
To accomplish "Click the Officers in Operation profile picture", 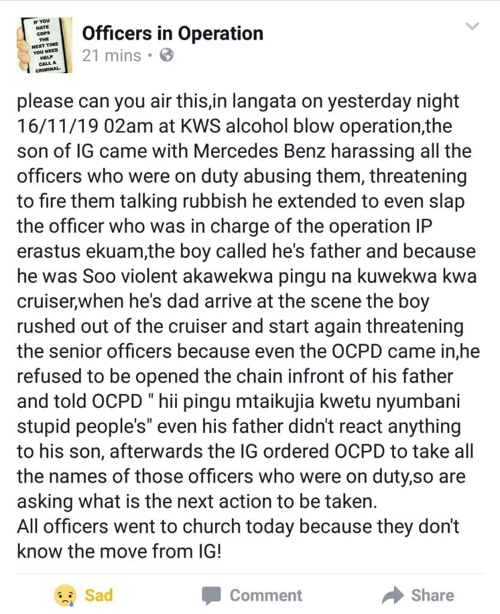I will click(x=42, y=44).
